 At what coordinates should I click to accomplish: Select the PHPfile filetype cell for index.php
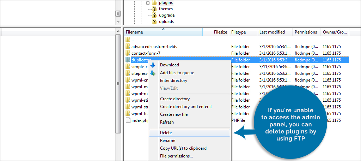(238, 120)
